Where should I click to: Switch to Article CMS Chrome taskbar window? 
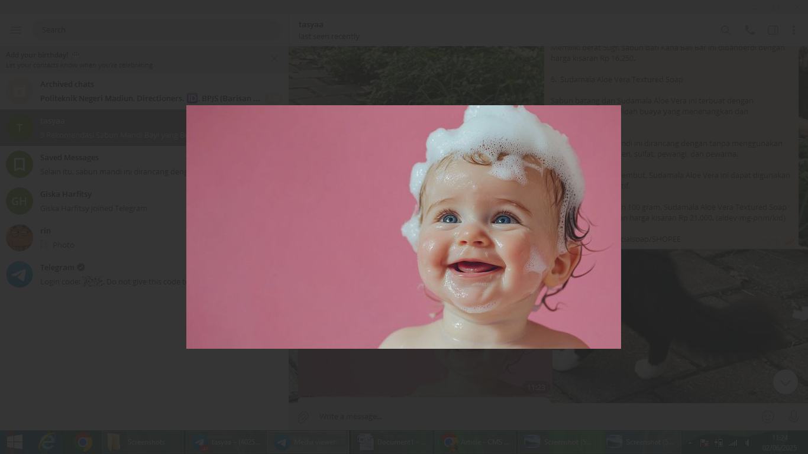tap(474, 442)
